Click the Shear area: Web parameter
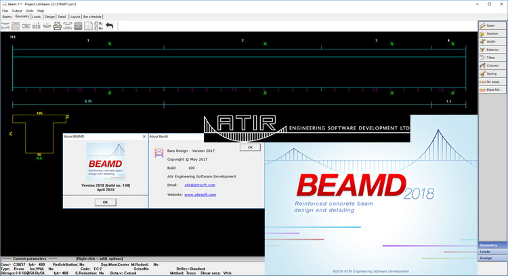The height and width of the screenshot is (276, 508). pos(216,273)
